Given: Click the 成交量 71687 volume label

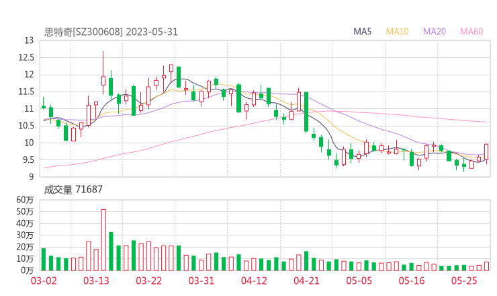Looking at the screenshot, I should tap(73, 190).
